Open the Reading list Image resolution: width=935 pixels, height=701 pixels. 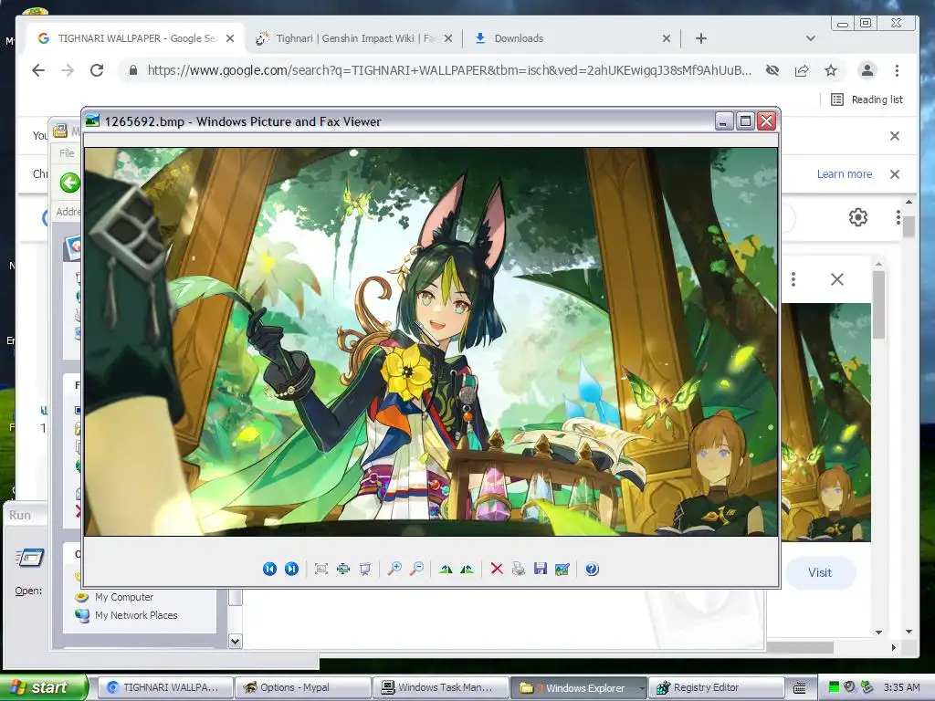[867, 99]
